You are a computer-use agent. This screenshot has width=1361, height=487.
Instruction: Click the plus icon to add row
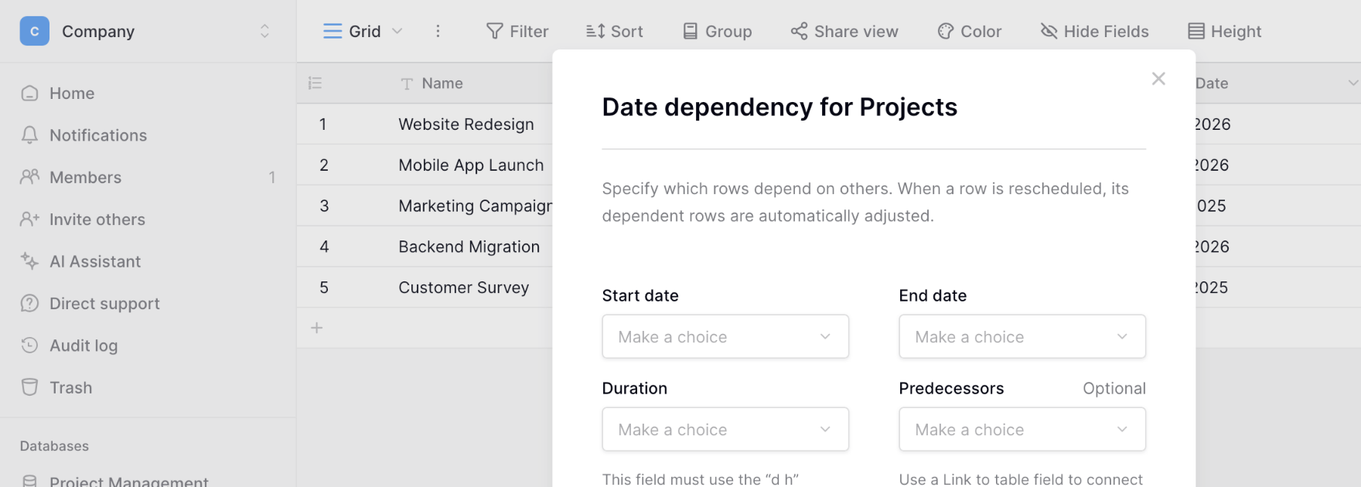click(317, 328)
